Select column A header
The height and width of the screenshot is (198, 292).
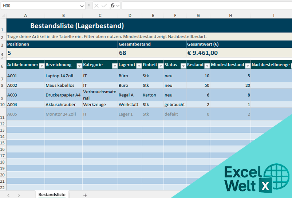point(25,16)
